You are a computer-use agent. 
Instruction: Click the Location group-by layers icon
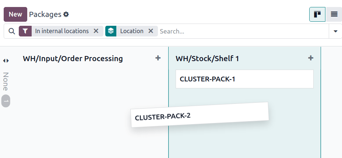pyautogui.click(x=111, y=31)
